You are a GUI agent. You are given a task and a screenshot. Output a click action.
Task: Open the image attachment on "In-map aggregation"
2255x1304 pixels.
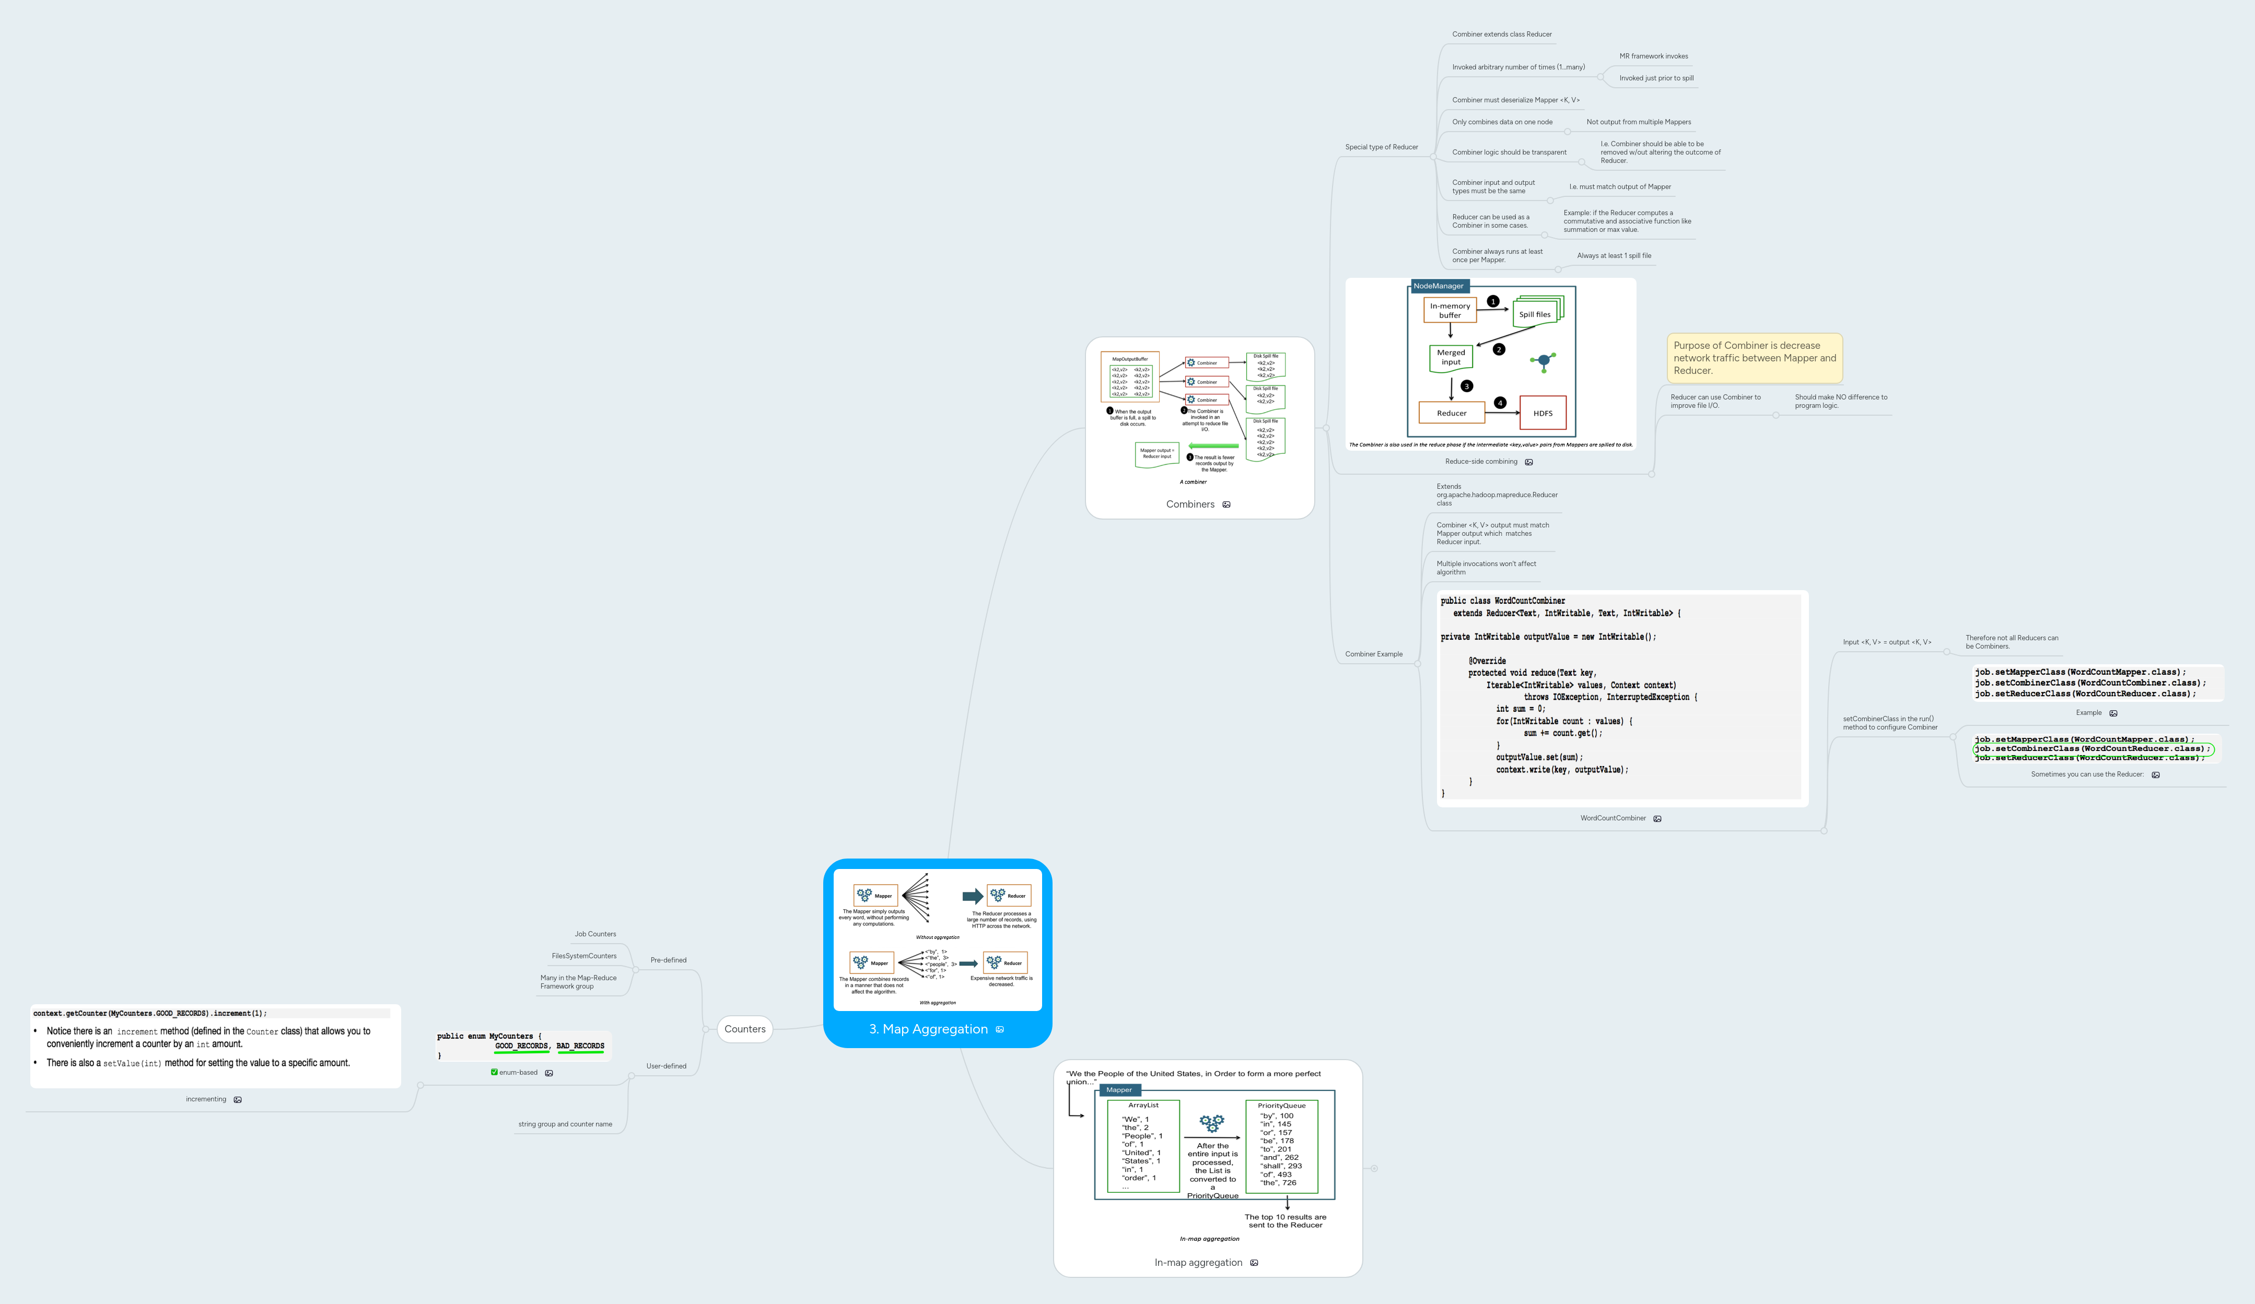pyautogui.click(x=1255, y=1262)
